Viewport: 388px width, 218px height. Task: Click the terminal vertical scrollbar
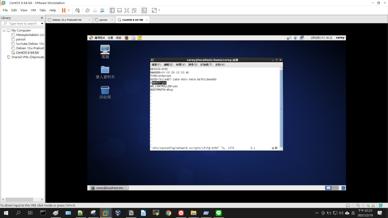tap(281, 109)
